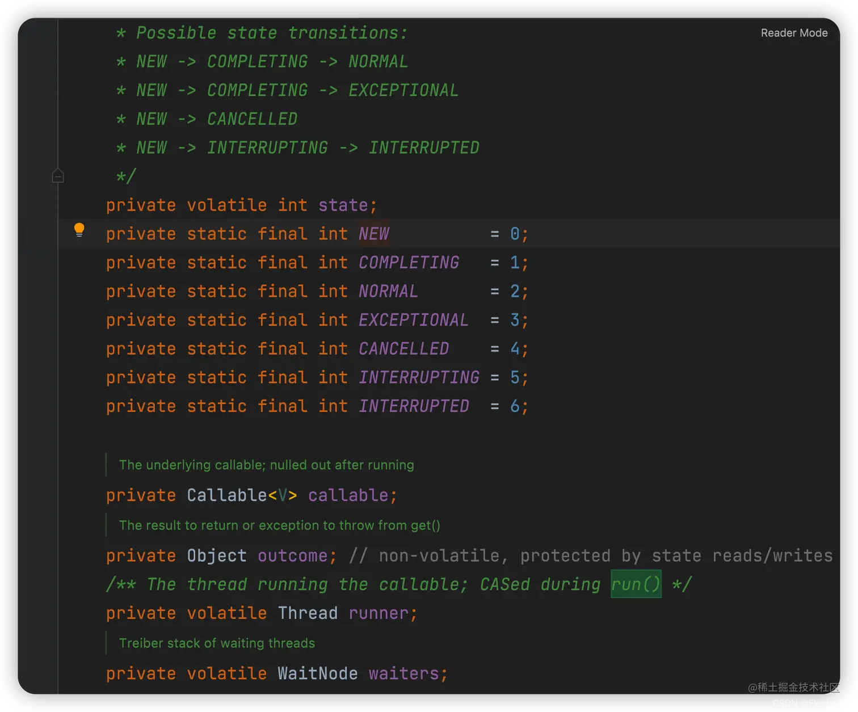Click the "Treiber stack of waiting threads" doc comment

click(217, 643)
